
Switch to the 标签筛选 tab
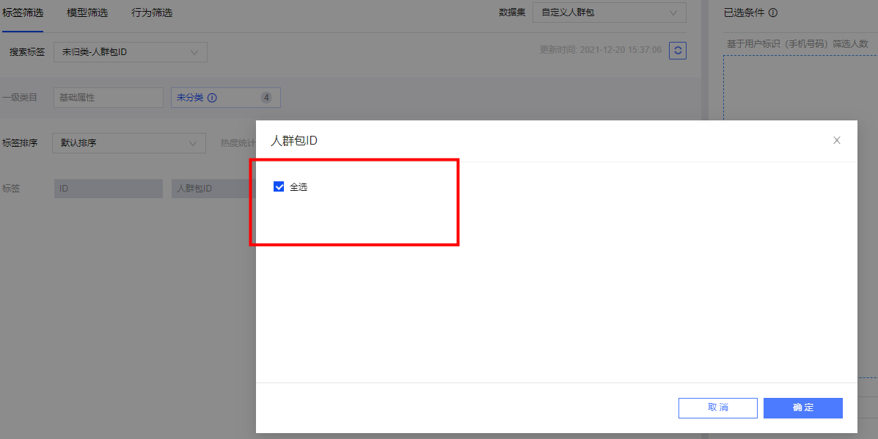click(23, 12)
